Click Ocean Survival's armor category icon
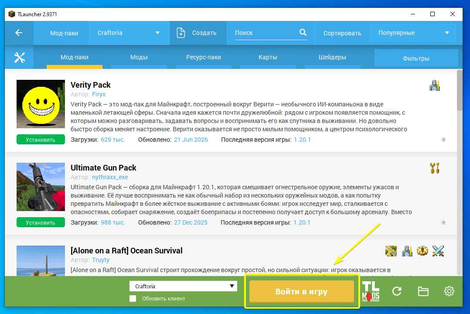The width and height of the screenshot is (470, 314). (x=407, y=251)
